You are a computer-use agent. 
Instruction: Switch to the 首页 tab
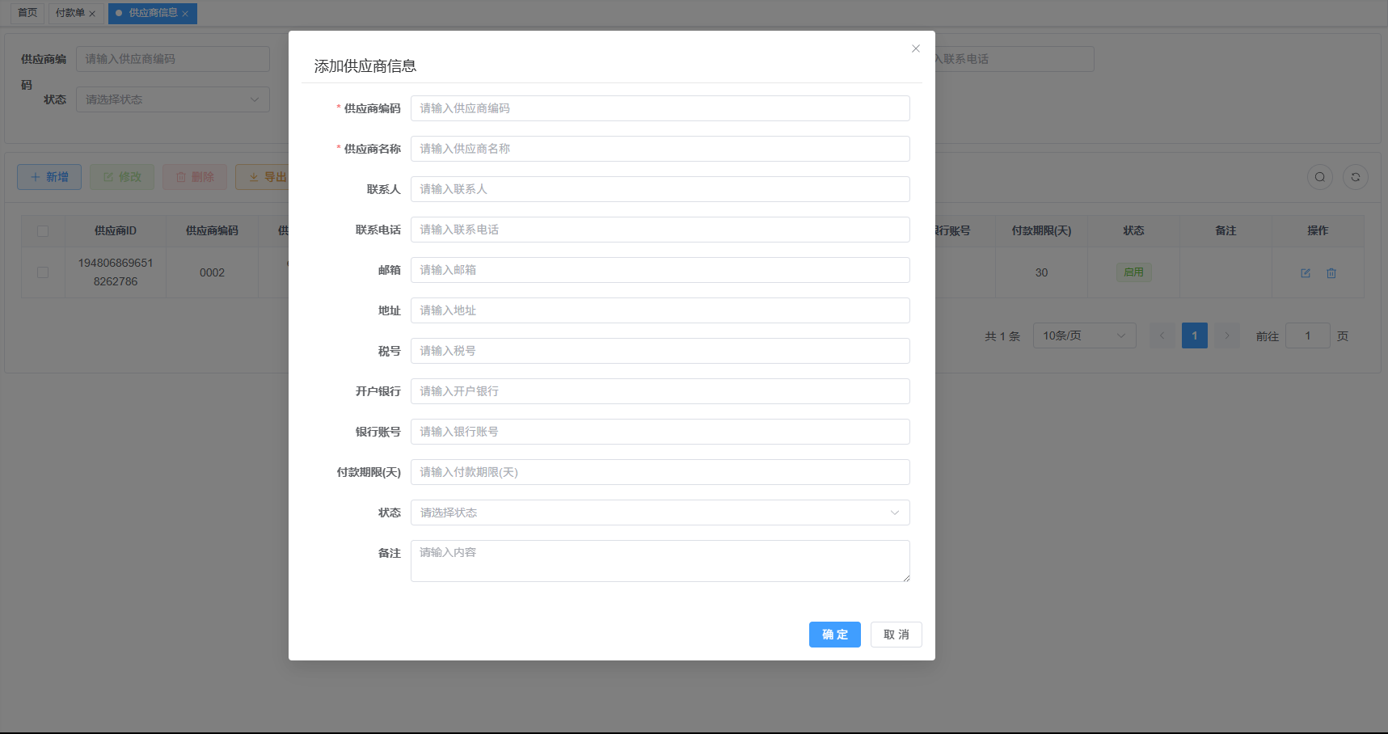(x=26, y=13)
